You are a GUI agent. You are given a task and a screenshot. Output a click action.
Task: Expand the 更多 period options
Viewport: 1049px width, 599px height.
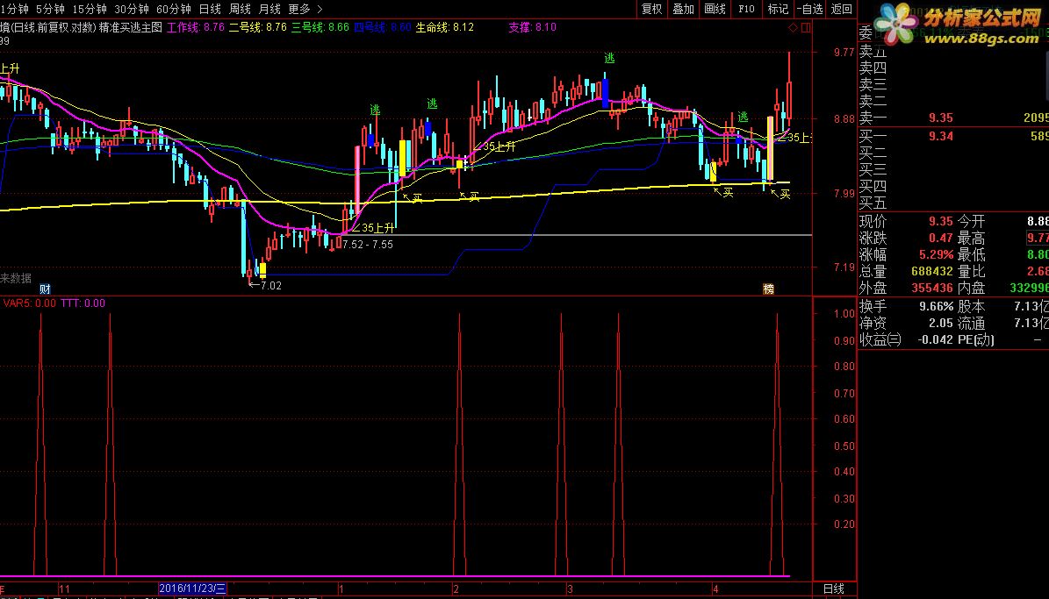[x=299, y=9]
